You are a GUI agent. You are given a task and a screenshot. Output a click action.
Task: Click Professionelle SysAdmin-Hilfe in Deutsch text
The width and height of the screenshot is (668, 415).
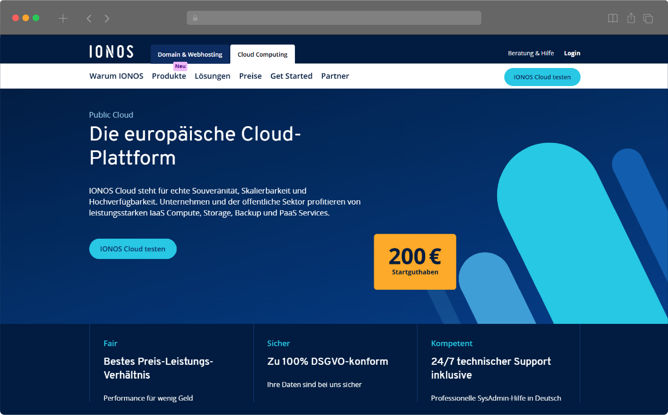click(496, 398)
